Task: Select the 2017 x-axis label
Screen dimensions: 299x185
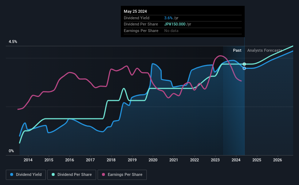Action: [x=90, y=160]
